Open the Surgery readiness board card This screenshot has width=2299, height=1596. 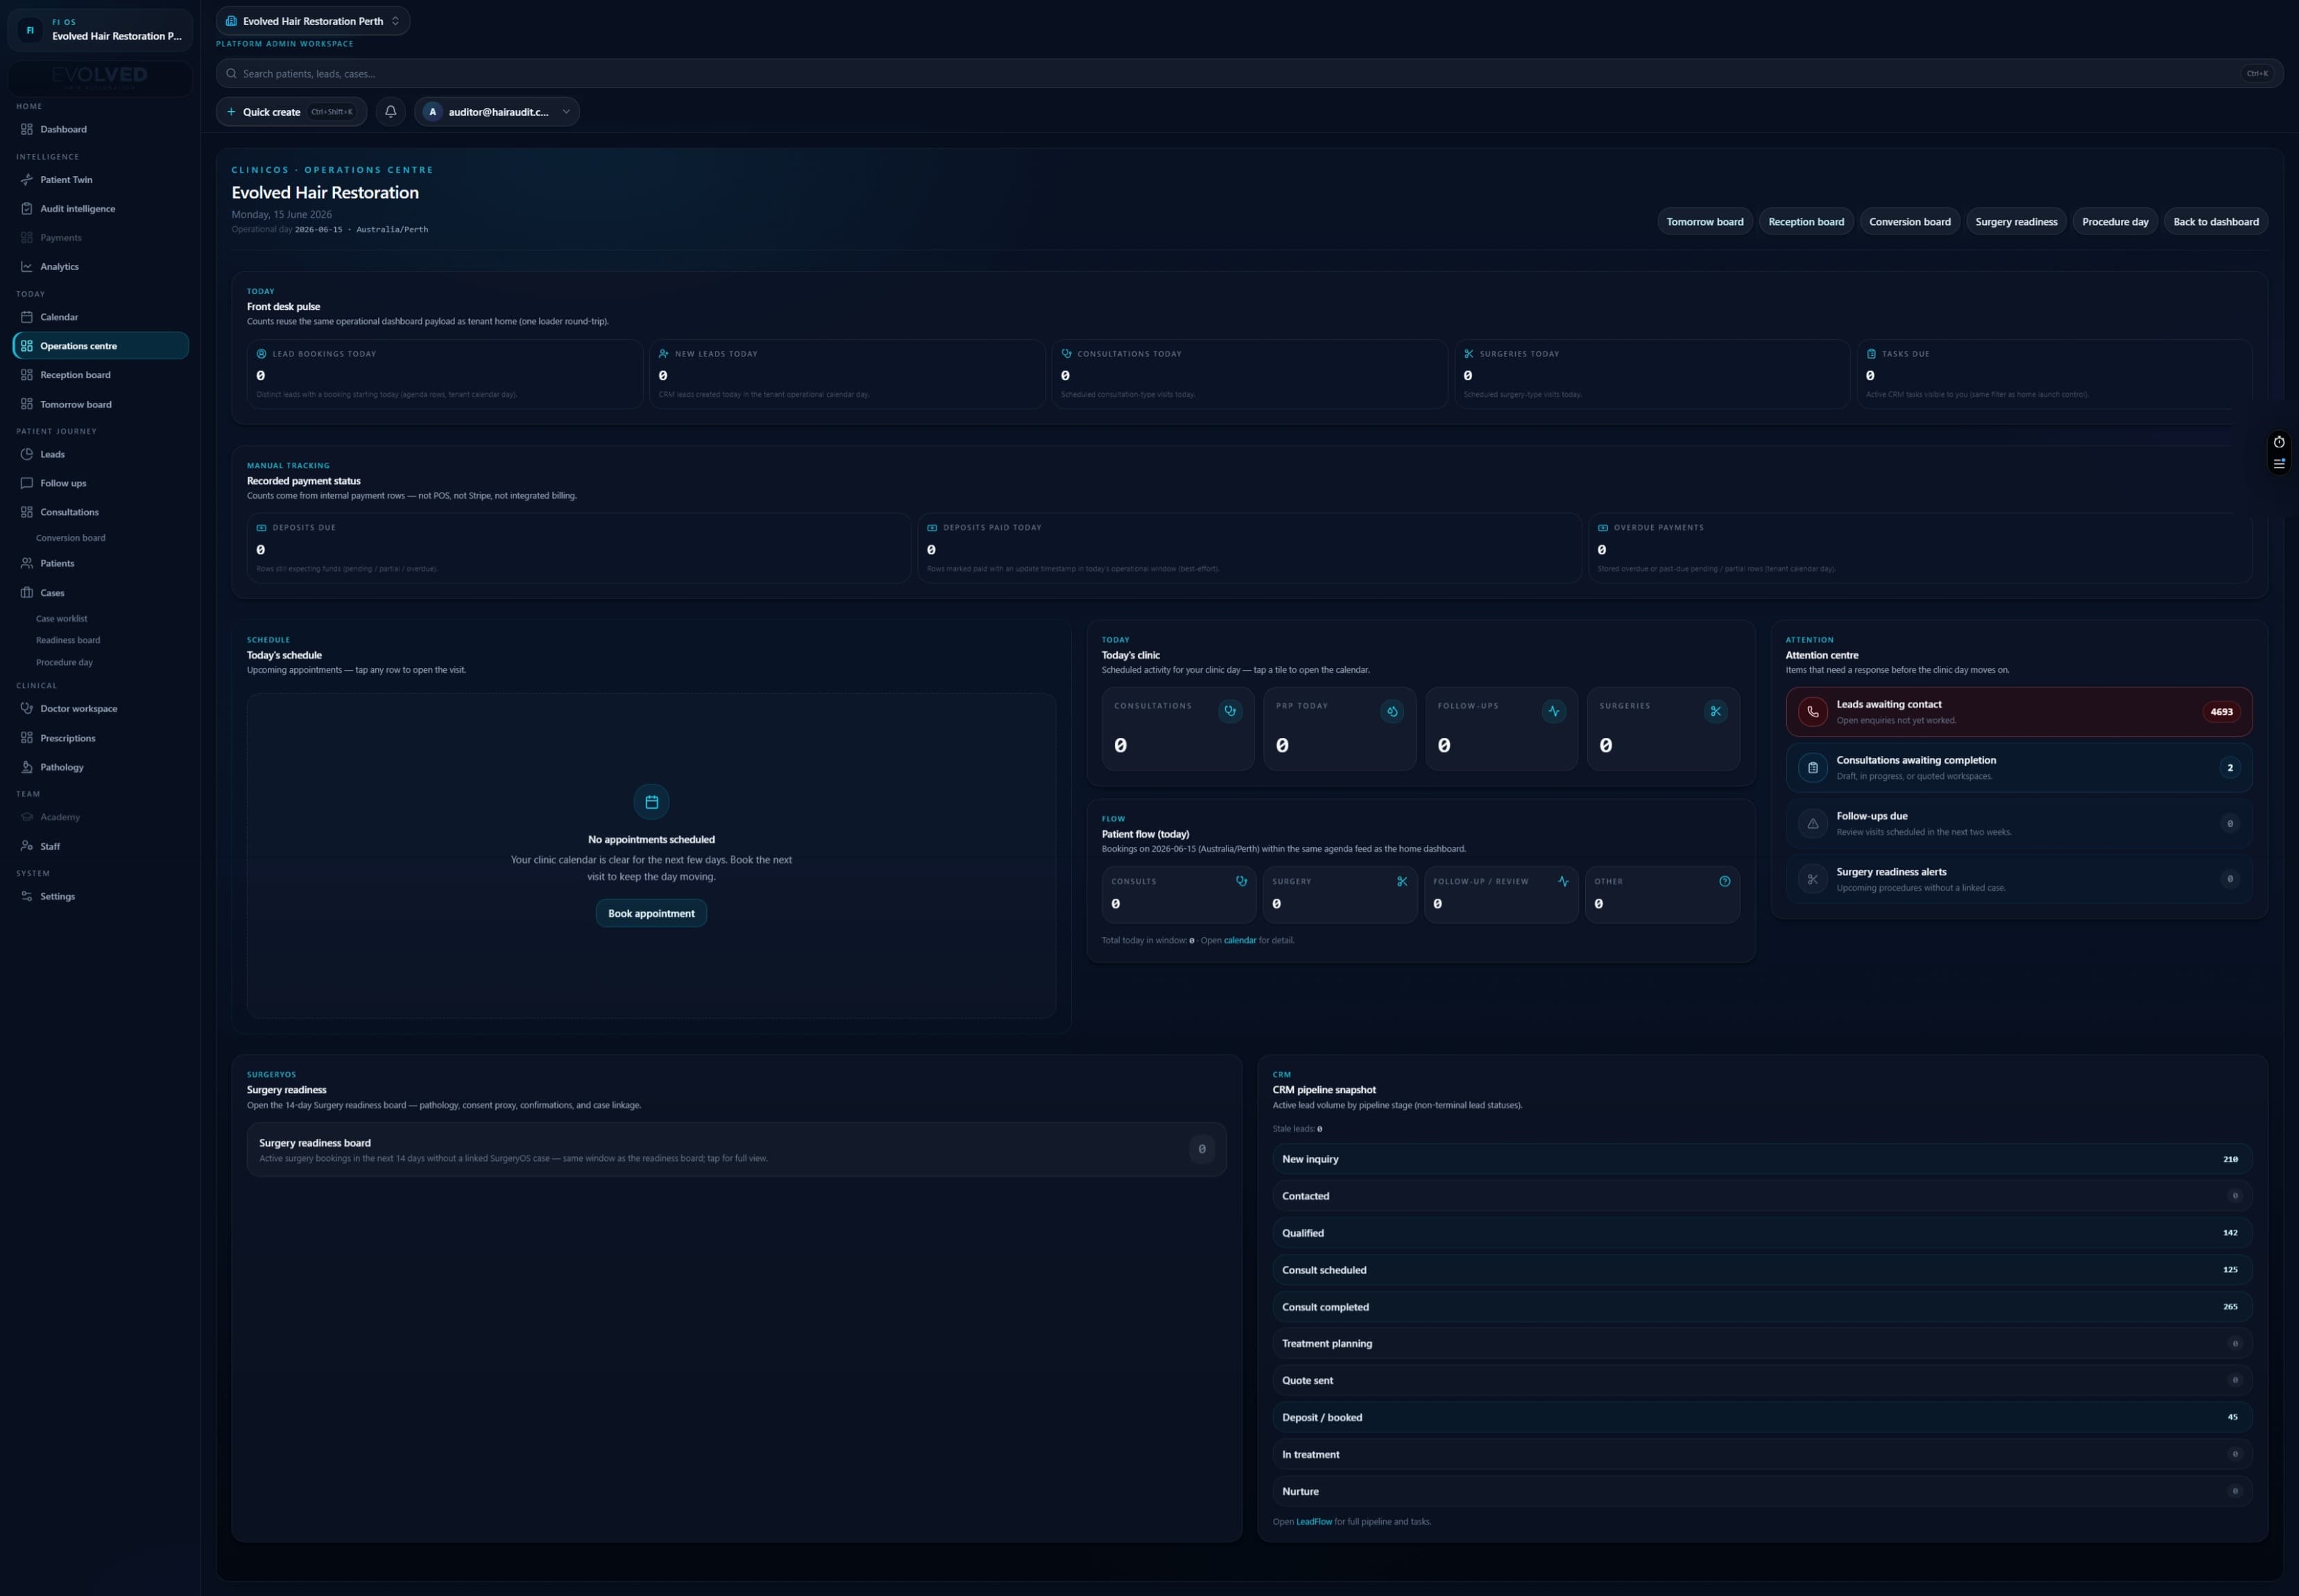tap(736, 1150)
